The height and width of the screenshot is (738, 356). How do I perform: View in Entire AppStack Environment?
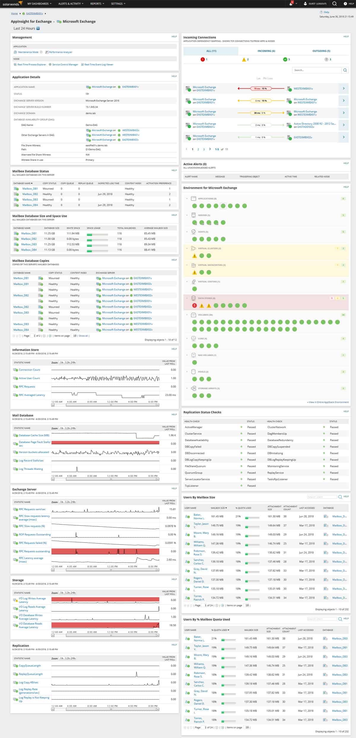click(x=328, y=402)
